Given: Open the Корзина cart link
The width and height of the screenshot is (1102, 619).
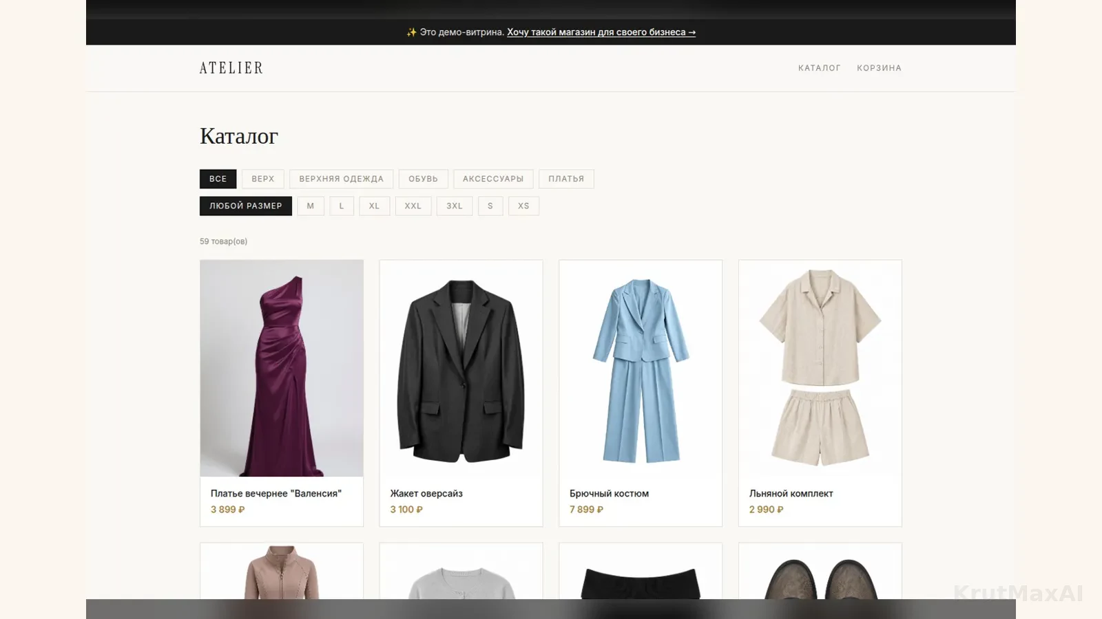Looking at the screenshot, I should pyautogui.click(x=879, y=68).
